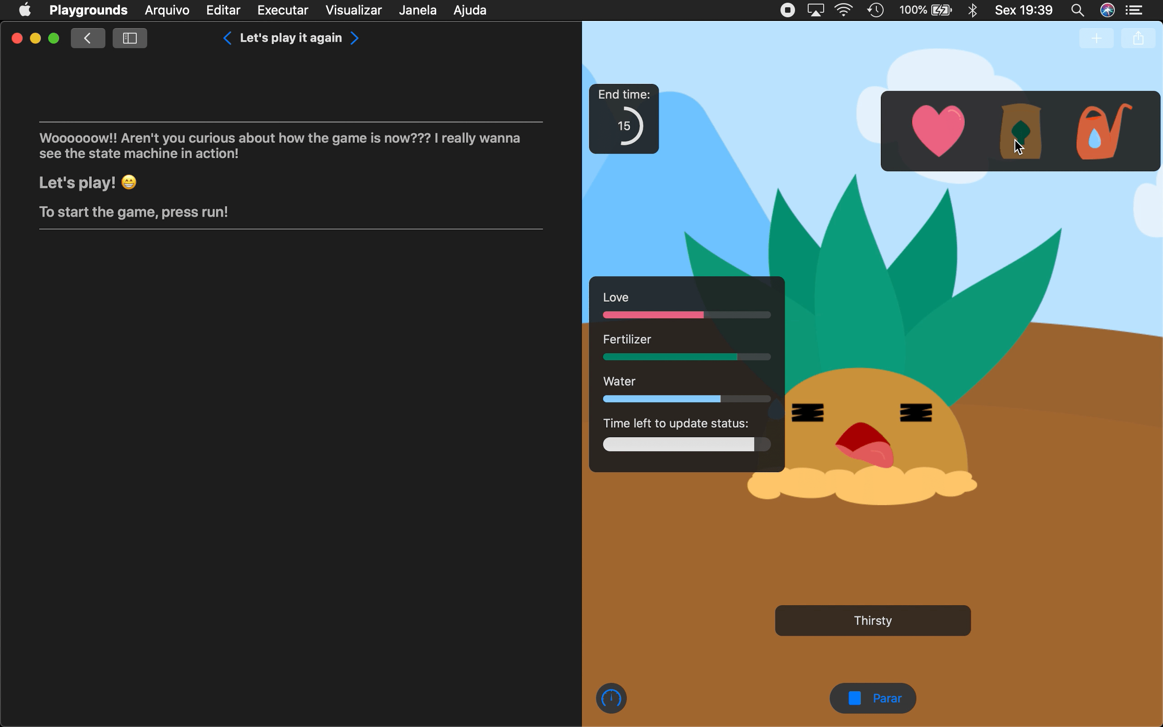Click the plus add button top right

click(x=1096, y=39)
